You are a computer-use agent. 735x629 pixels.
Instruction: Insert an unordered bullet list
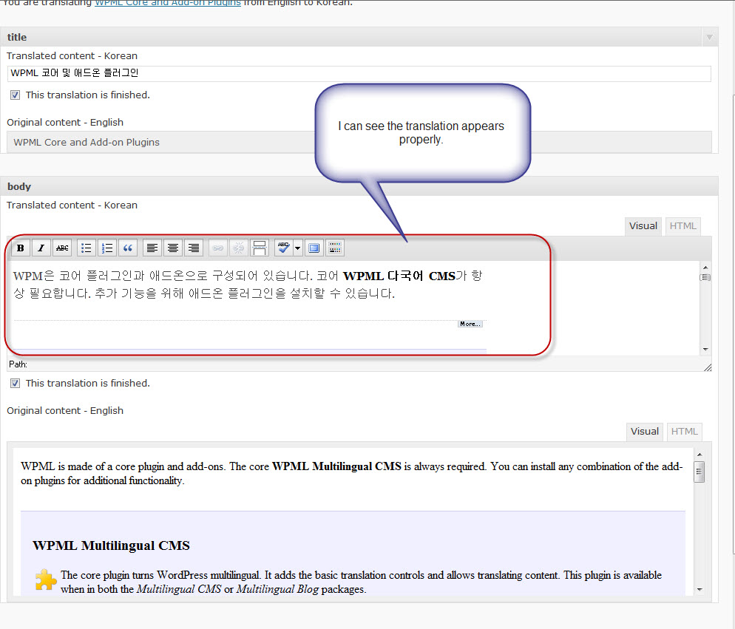[x=87, y=248]
